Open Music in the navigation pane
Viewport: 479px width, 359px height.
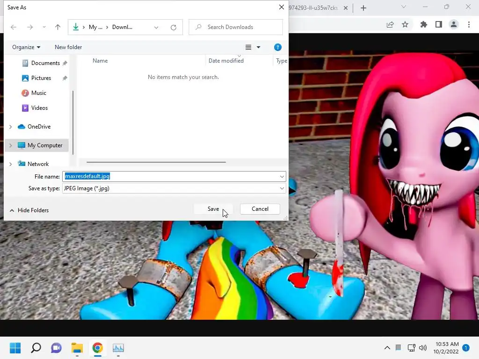pyautogui.click(x=38, y=93)
